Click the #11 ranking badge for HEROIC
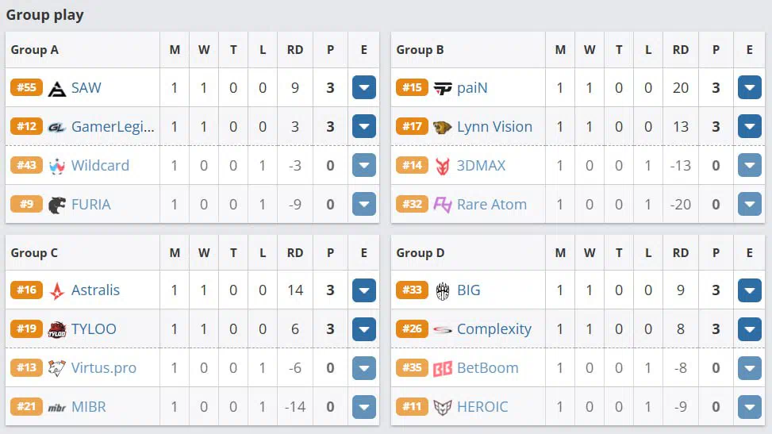 412,406
